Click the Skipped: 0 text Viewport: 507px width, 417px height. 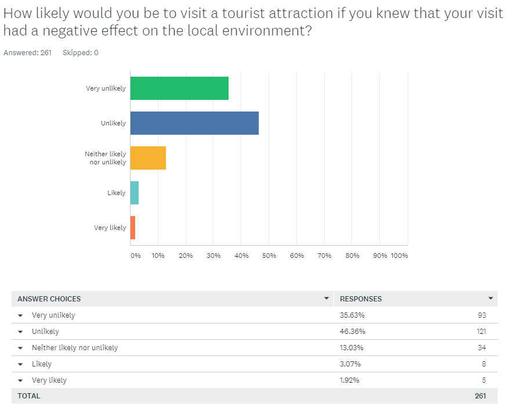[x=81, y=53]
